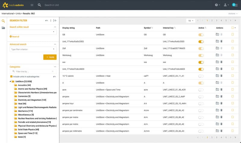Click the International breadcrumb link
This screenshot has height=143, width=241.
click(8, 14)
